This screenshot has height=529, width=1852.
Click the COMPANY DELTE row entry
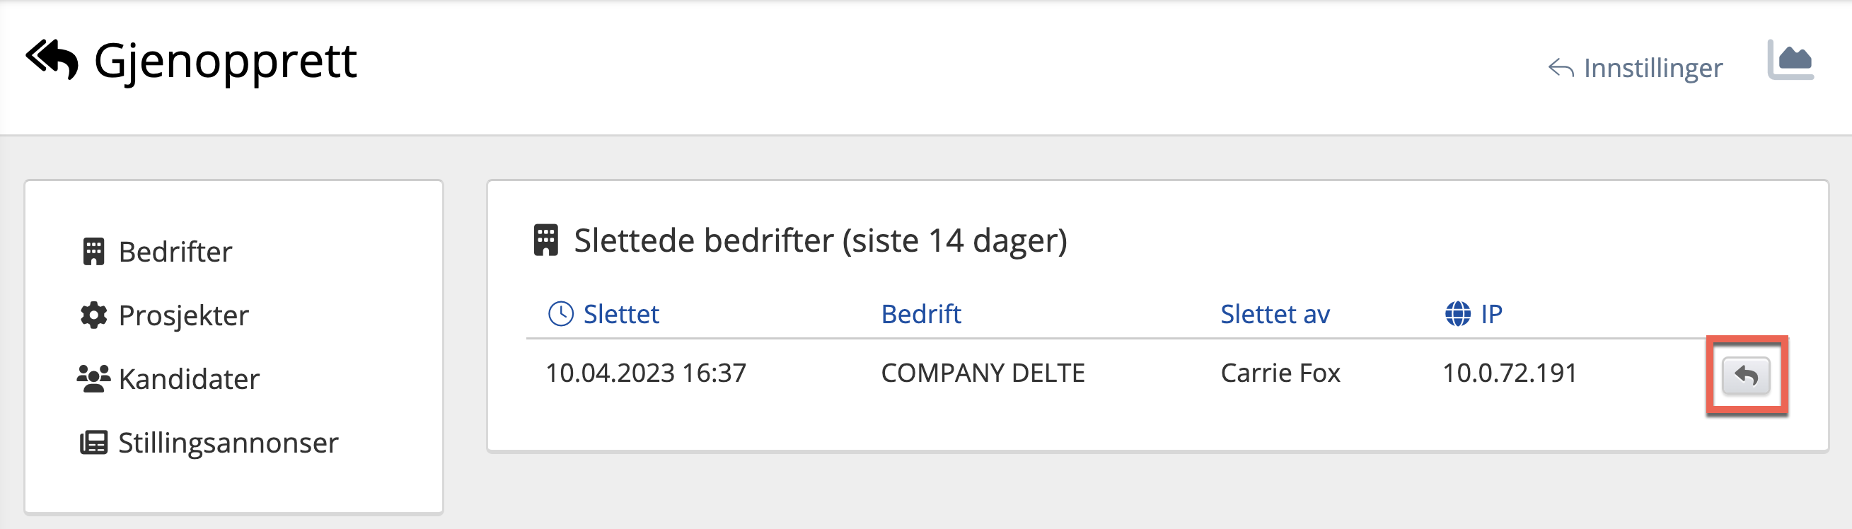tap(982, 373)
